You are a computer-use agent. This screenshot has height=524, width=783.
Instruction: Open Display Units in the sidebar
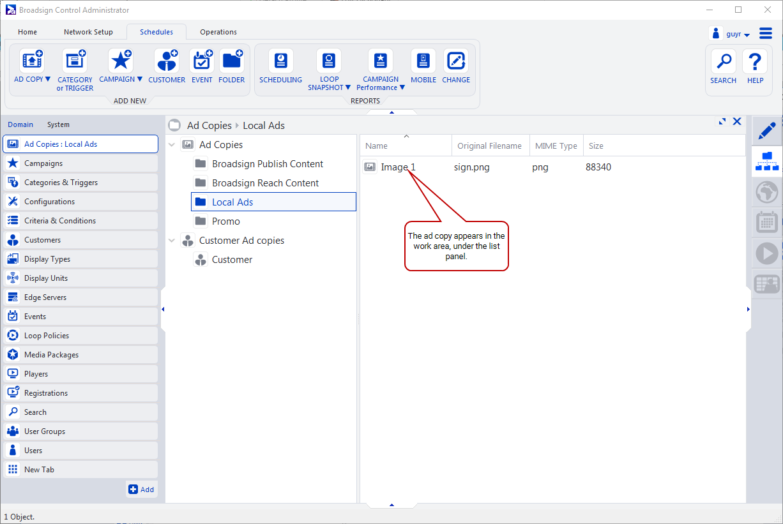(80, 278)
